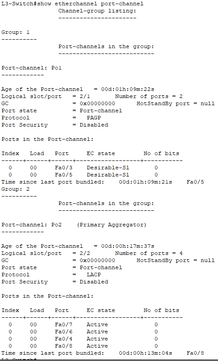218x361 pixels.
Task: Click 'Number of ports = 4' text
Action: click(149, 253)
